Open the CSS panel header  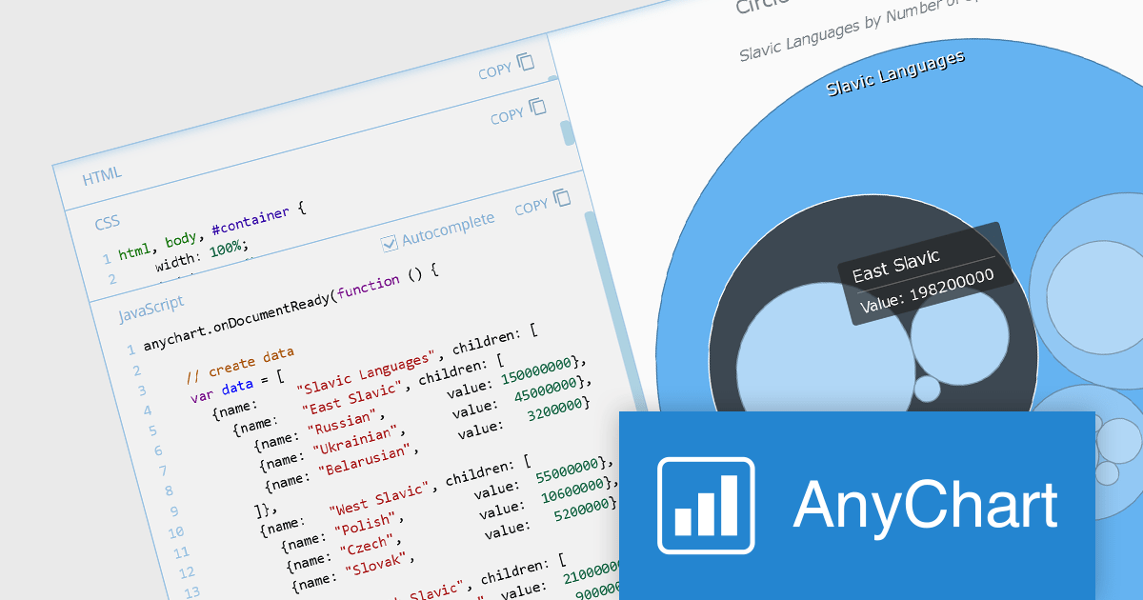pos(107,225)
